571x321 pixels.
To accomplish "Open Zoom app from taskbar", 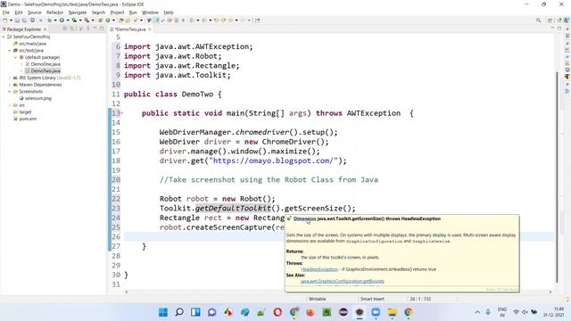I will (x=376, y=312).
